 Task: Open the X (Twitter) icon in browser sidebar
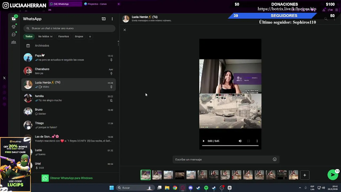[x=4, y=78]
